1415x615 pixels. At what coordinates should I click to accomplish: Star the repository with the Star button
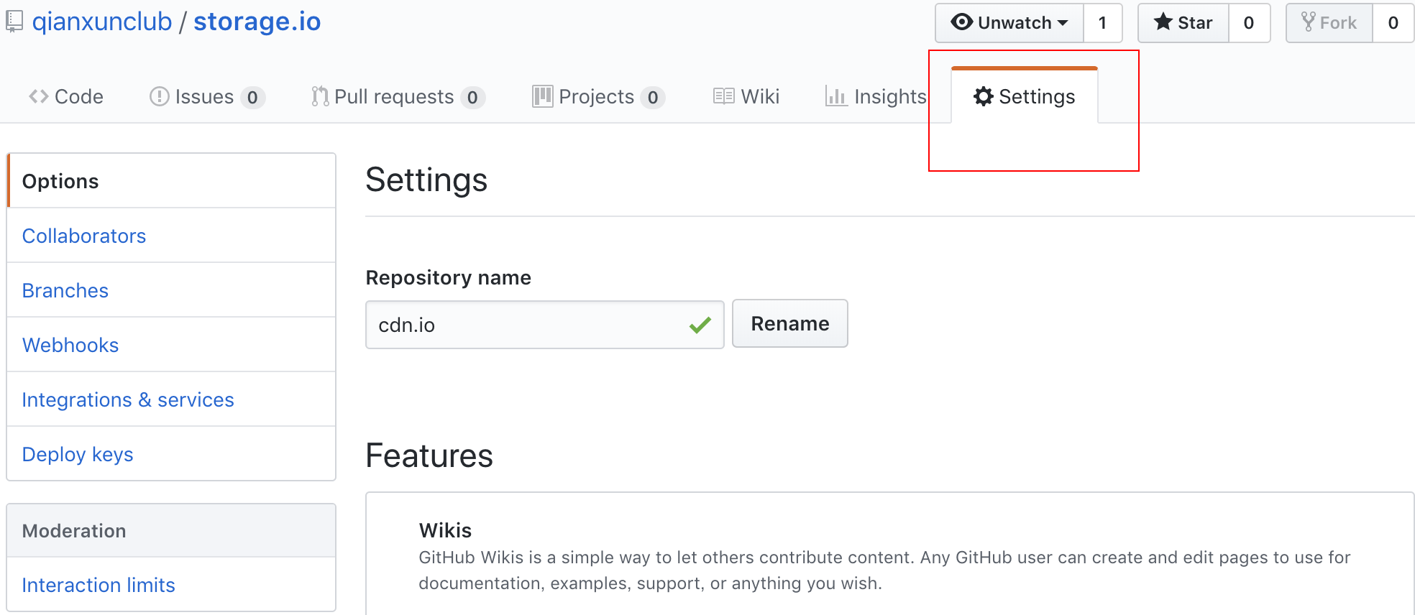pyautogui.click(x=1183, y=23)
